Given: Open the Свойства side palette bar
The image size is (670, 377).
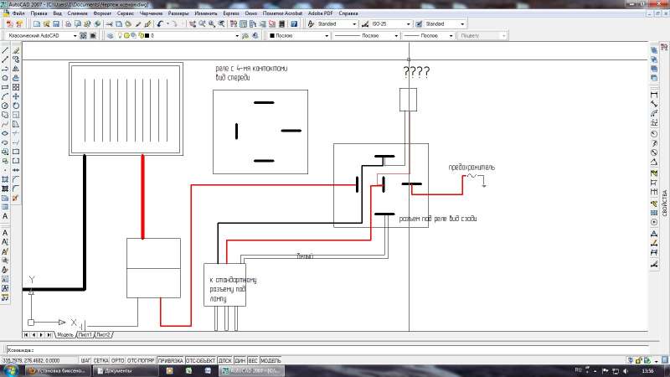Looking at the screenshot, I should coord(664,202).
